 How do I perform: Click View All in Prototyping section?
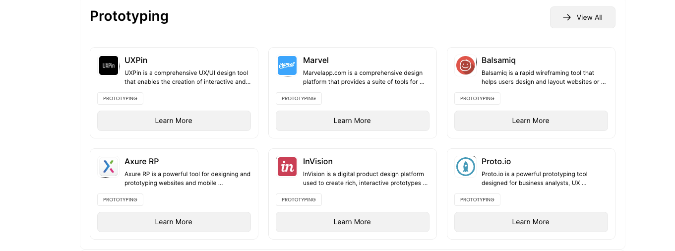coord(582,17)
